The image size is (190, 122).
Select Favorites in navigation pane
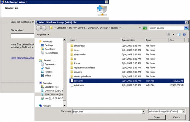45,41
